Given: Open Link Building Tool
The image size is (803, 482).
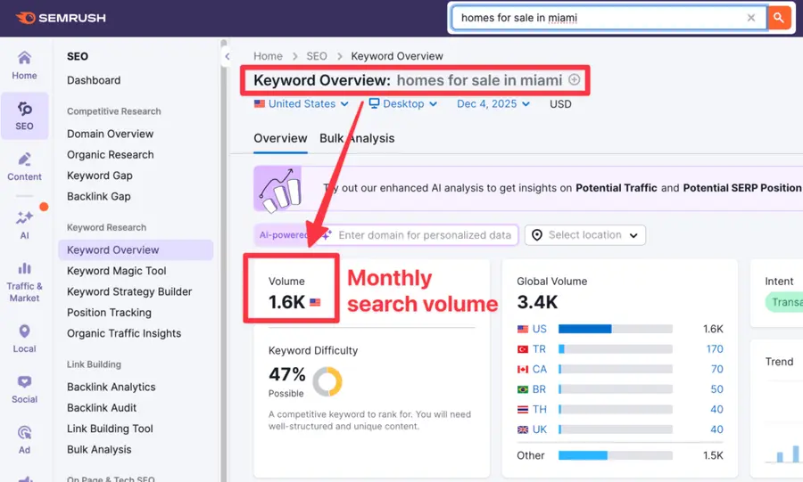Looking at the screenshot, I should point(110,429).
